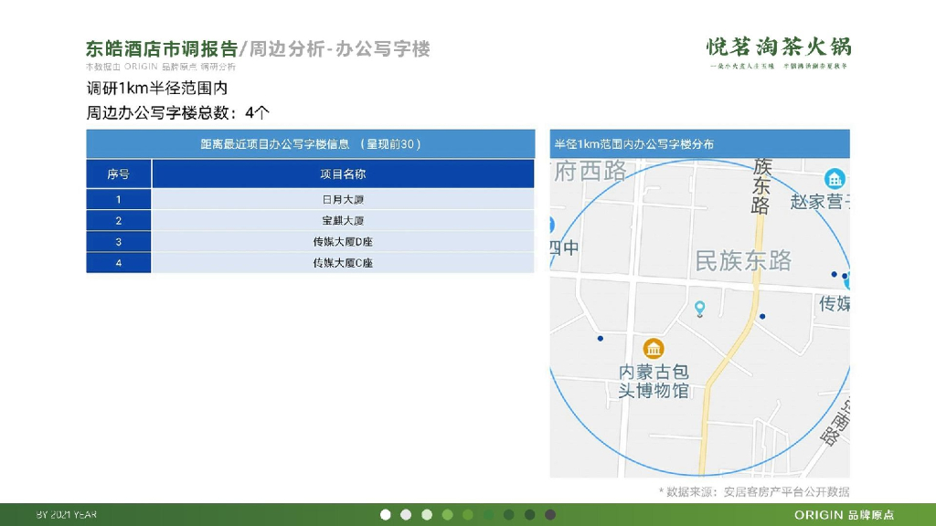Click the 宝麒大厦 row labeled 2
The height and width of the screenshot is (526, 936).
tap(341, 220)
